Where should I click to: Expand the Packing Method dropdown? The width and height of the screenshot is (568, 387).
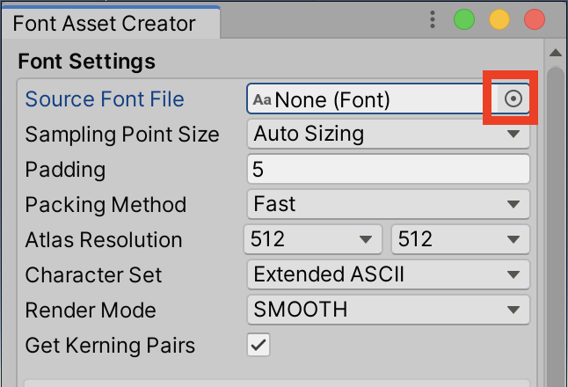point(388,205)
